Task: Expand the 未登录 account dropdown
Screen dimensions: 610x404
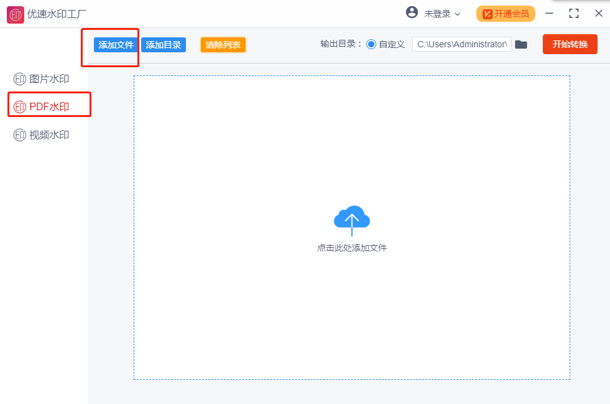Action: point(442,14)
